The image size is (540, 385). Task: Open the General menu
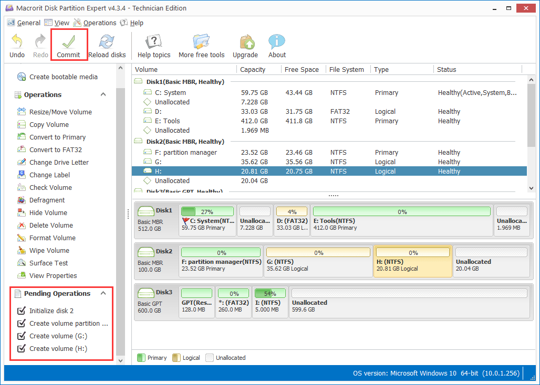(24, 23)
